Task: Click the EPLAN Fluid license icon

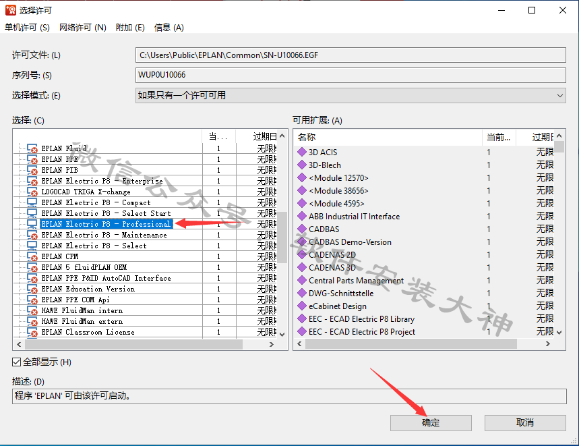Action: (32, 148)
